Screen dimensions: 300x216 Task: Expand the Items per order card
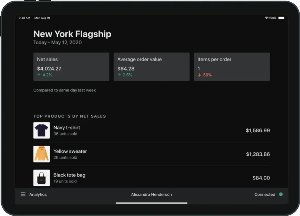pos(232,66)
